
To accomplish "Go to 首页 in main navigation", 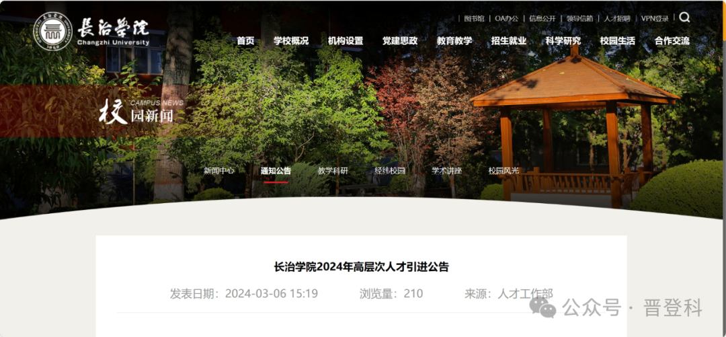I will (245, 41).
